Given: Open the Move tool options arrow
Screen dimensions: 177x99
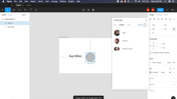Looking at the screenshot, I should click(10, 10).
